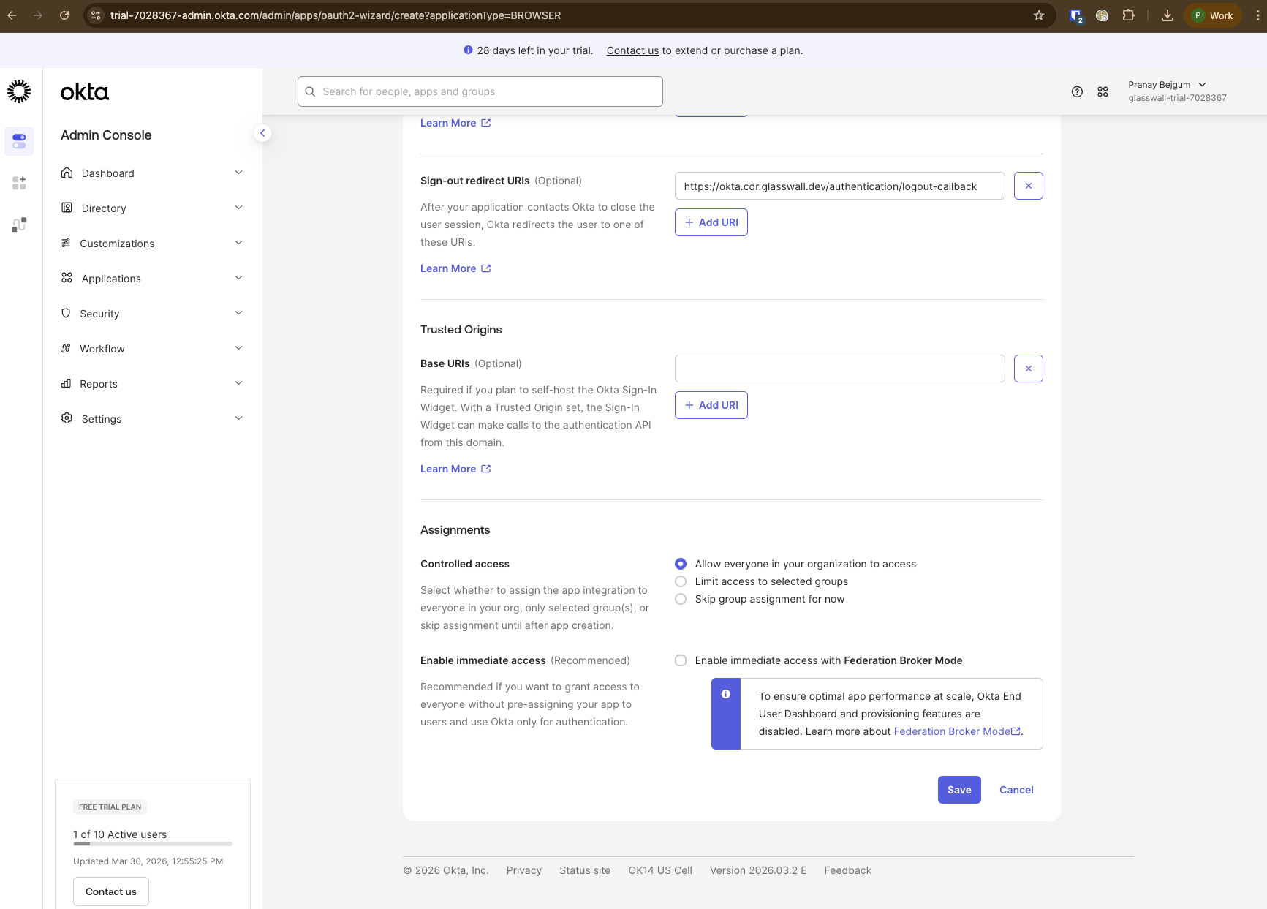Reload the page with refresh icon

click(x=64, y=15)
